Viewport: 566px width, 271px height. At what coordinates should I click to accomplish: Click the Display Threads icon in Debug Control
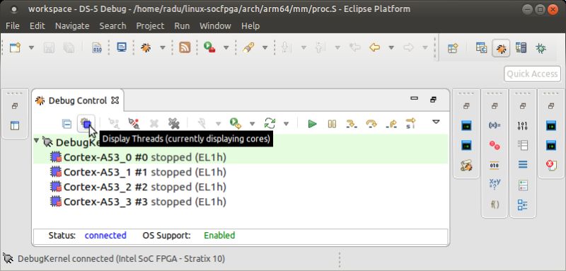[86, 124]
